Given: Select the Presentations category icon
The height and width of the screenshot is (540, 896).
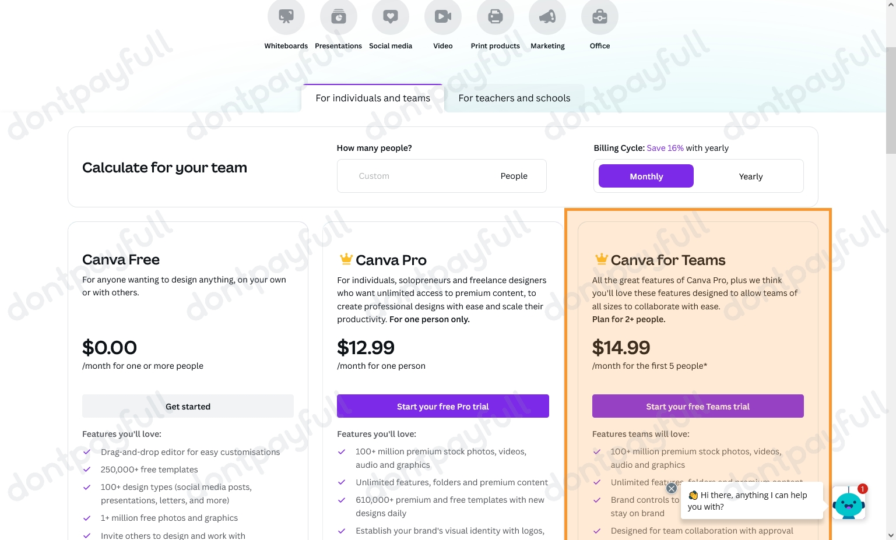Looking at the screenshot, I should pos(338,16).
